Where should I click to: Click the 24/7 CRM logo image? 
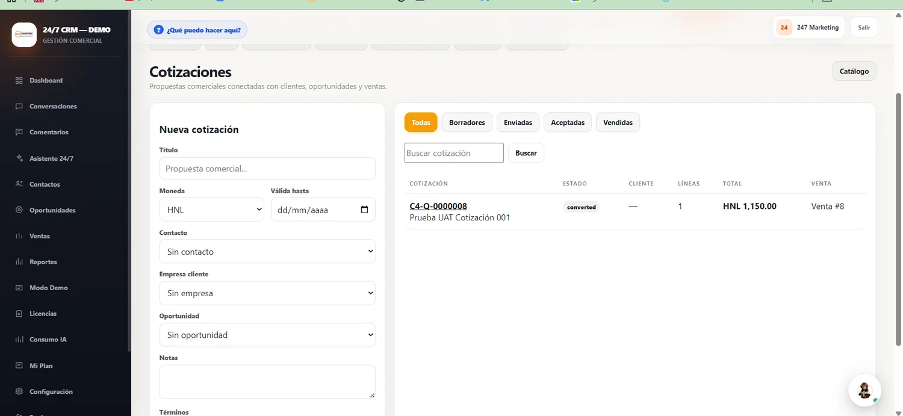24,34
